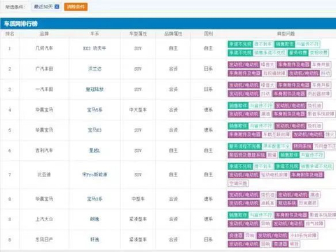The image size is (336, 252).
Task: Click the 异常磨损 tag in the 宝马3系 row
Action: [307, 203]
